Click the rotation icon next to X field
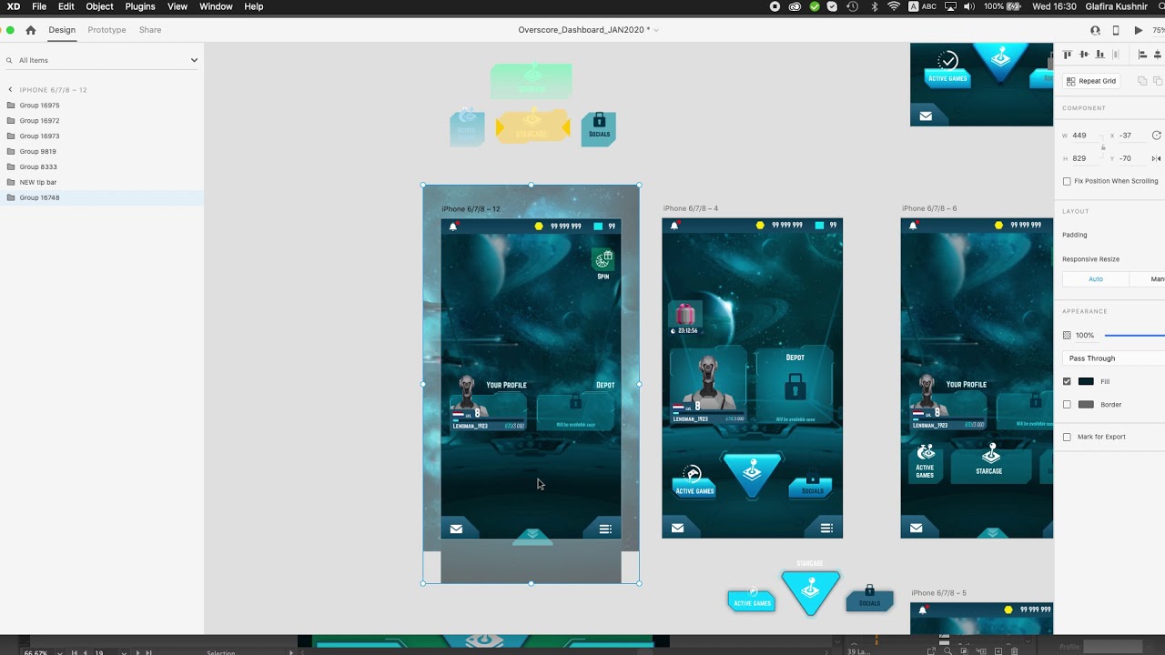Viewport: 1165px width, 655px height. (1156, 136)
